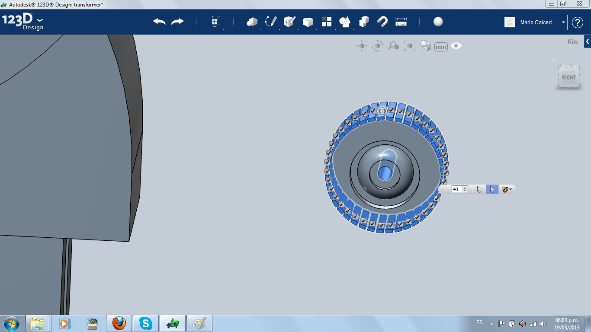Open the Windows Start menu

pos(12,323)
